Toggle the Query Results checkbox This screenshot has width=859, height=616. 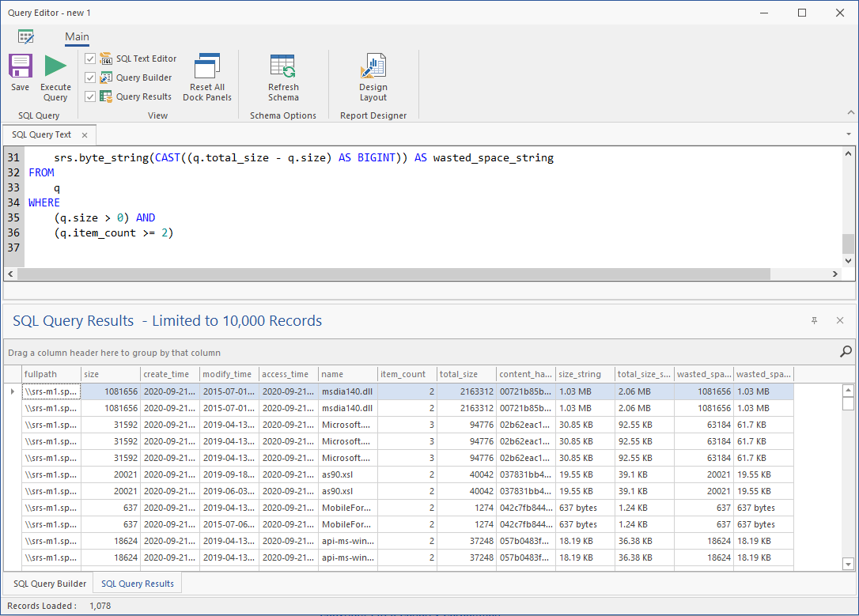click(x=90, y=96)
